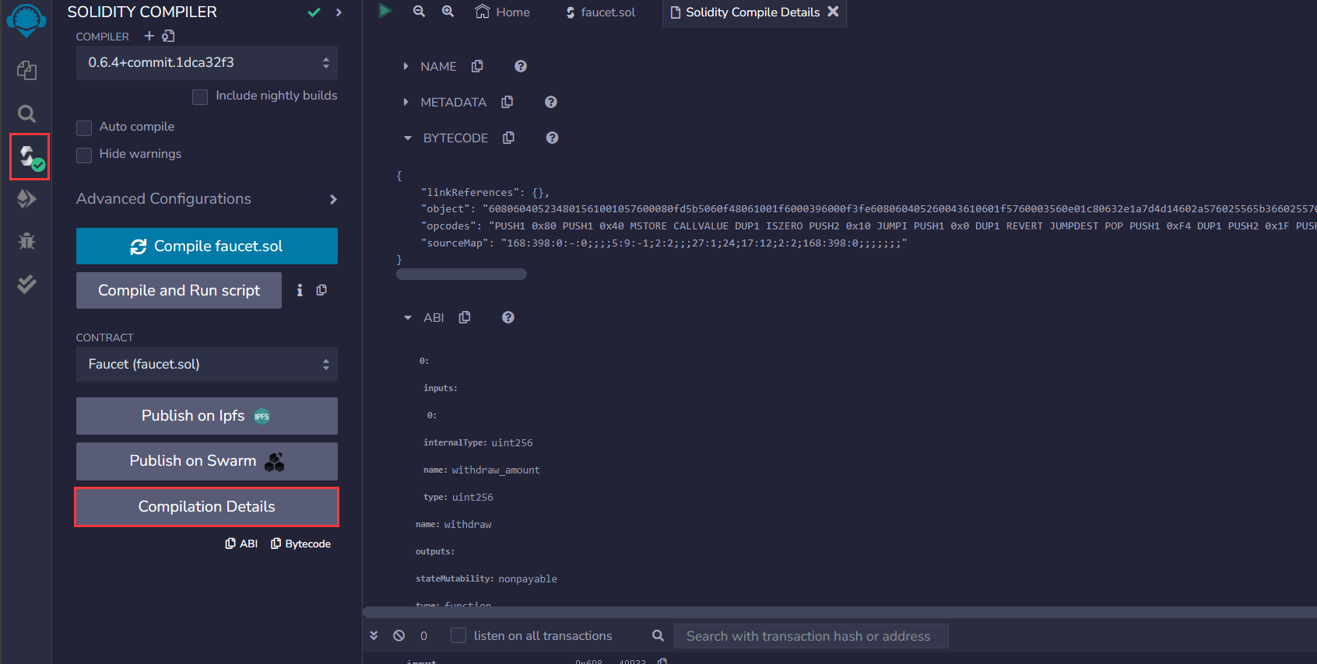The width and height of the screenshot is (1317, 664).
Task: Check the Hide warnings option
Action: (x=84, y=155)
